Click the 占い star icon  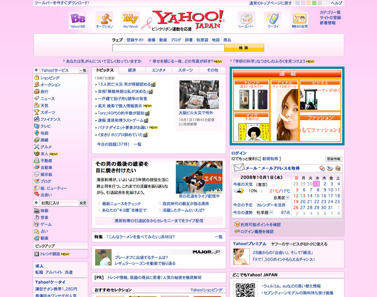tap(37, 231)
